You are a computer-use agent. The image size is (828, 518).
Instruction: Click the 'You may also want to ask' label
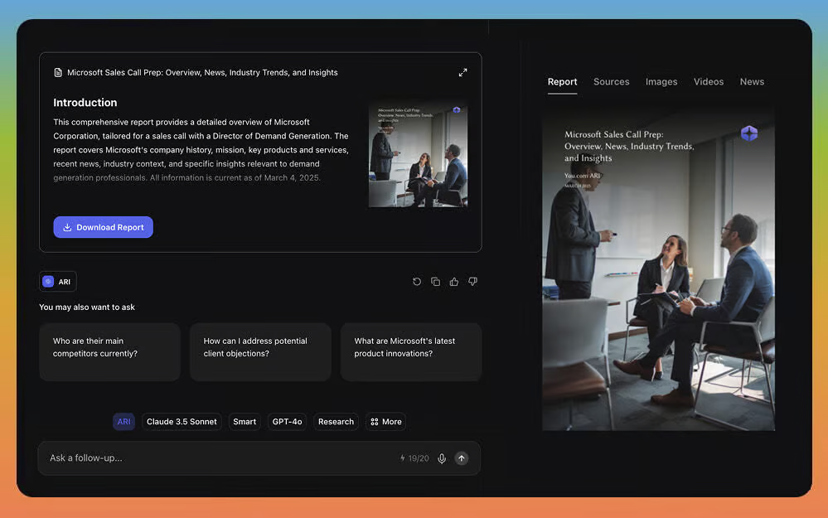[87, 307]
